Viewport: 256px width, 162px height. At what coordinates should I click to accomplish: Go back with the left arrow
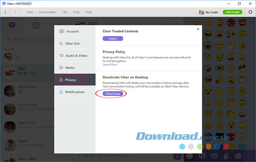pyautogui.click(x=5, y=12)
